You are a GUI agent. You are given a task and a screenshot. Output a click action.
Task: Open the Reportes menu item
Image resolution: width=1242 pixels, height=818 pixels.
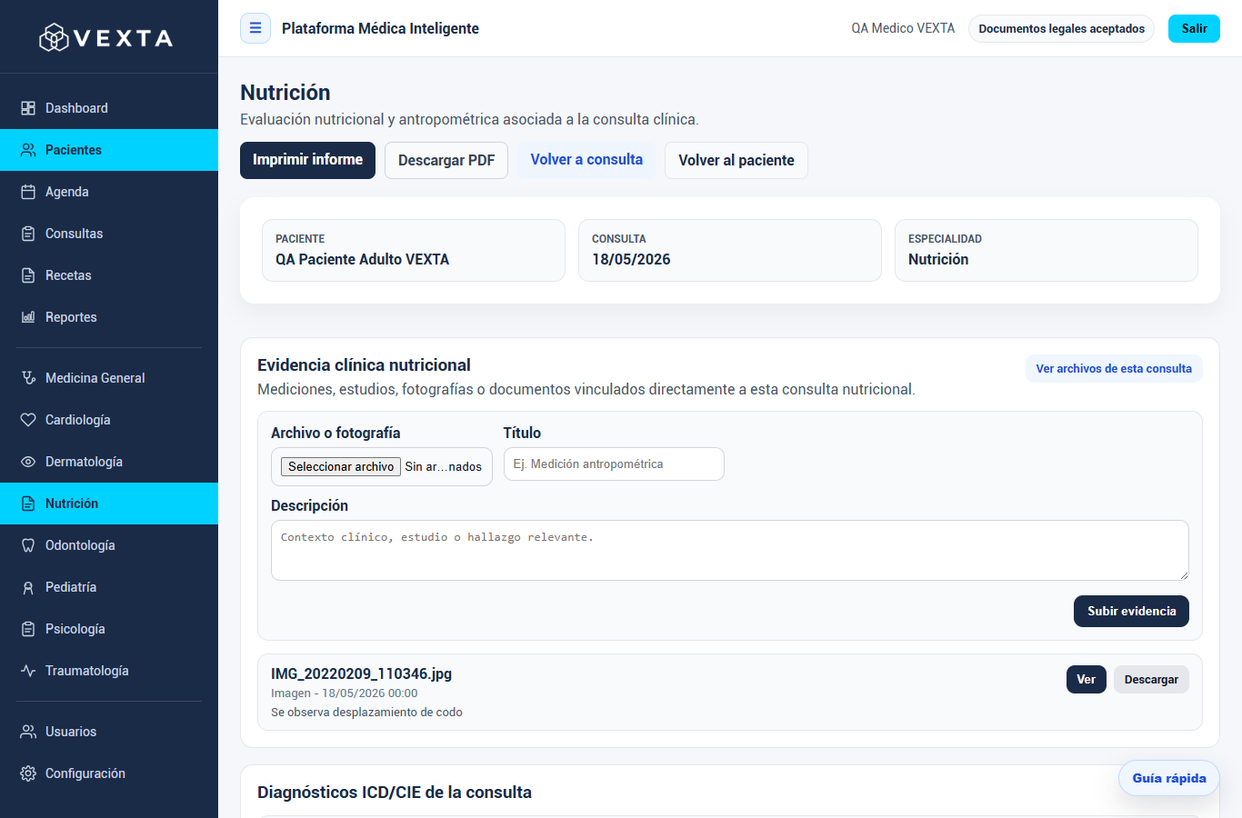click(109, 317)
